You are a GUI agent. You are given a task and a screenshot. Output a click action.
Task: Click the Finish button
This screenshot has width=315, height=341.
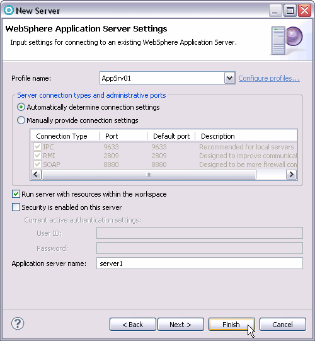pyautogui.click(x=231, y=325)
